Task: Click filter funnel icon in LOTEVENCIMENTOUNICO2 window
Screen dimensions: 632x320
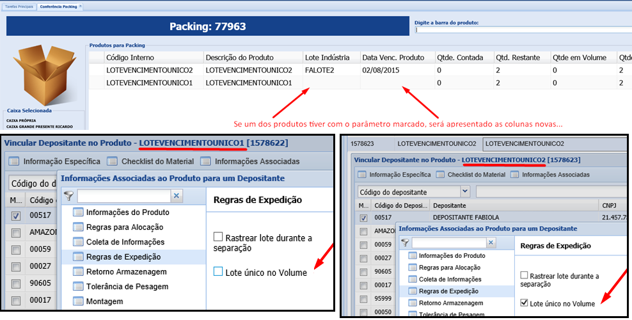Action: pyautogui.click(x=405, y=243)
